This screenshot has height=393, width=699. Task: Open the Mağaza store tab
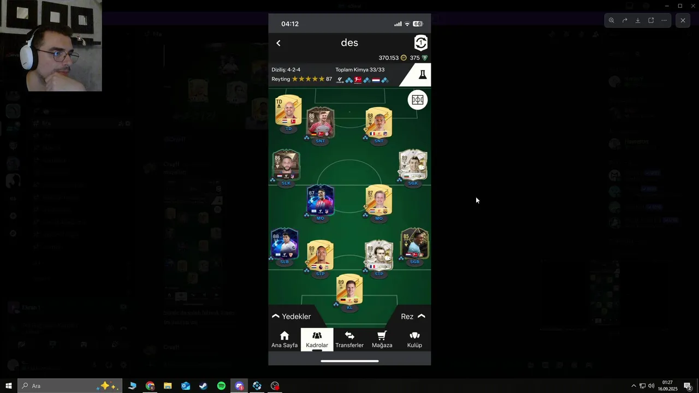pos(382,340)
